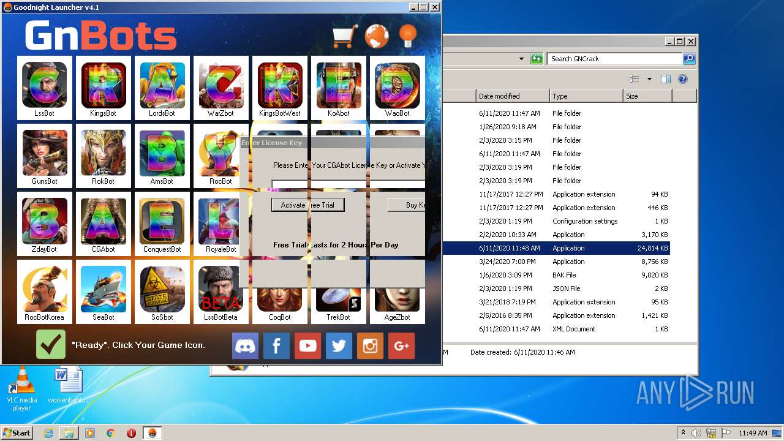Click the green Ready checkmark
This screenshot has width=784, height=441.
(x=51, y=344)
